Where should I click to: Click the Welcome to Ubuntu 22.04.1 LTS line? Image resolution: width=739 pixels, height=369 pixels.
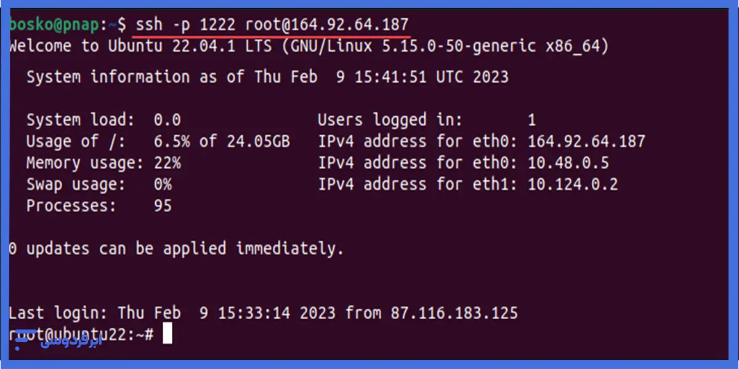coord(309,46)
